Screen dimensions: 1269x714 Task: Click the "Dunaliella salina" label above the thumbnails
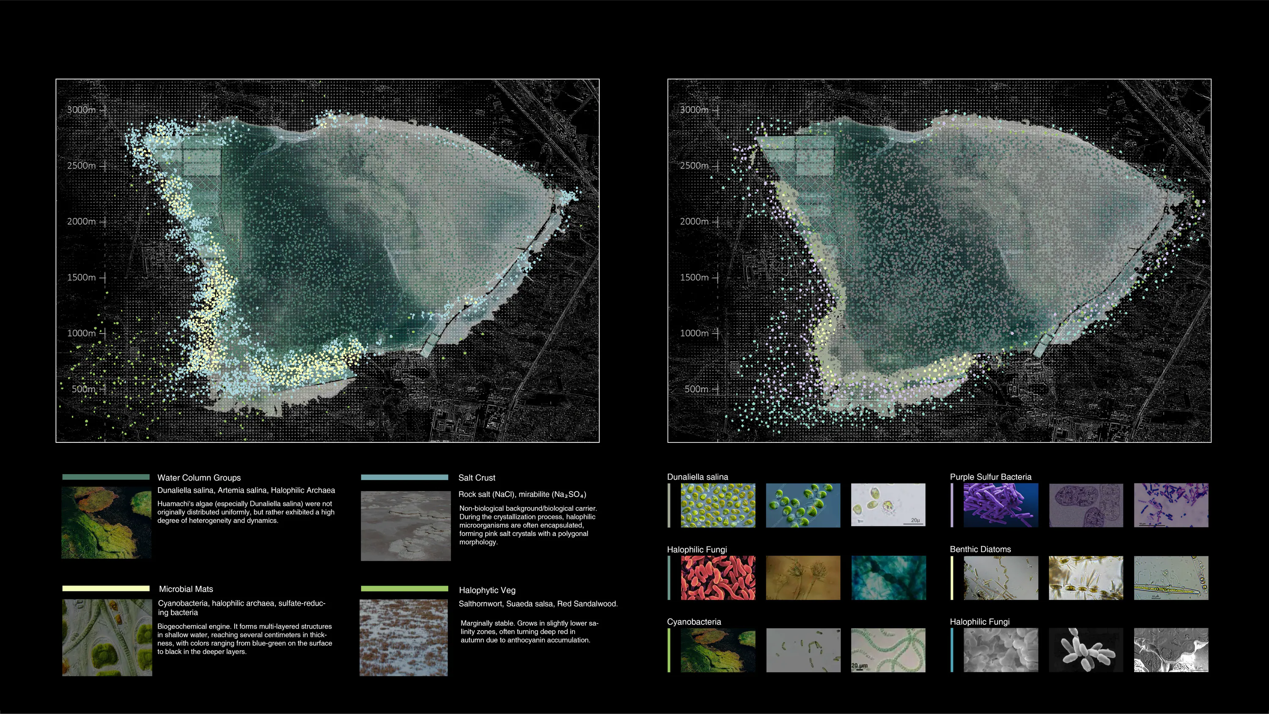(697, 477)
